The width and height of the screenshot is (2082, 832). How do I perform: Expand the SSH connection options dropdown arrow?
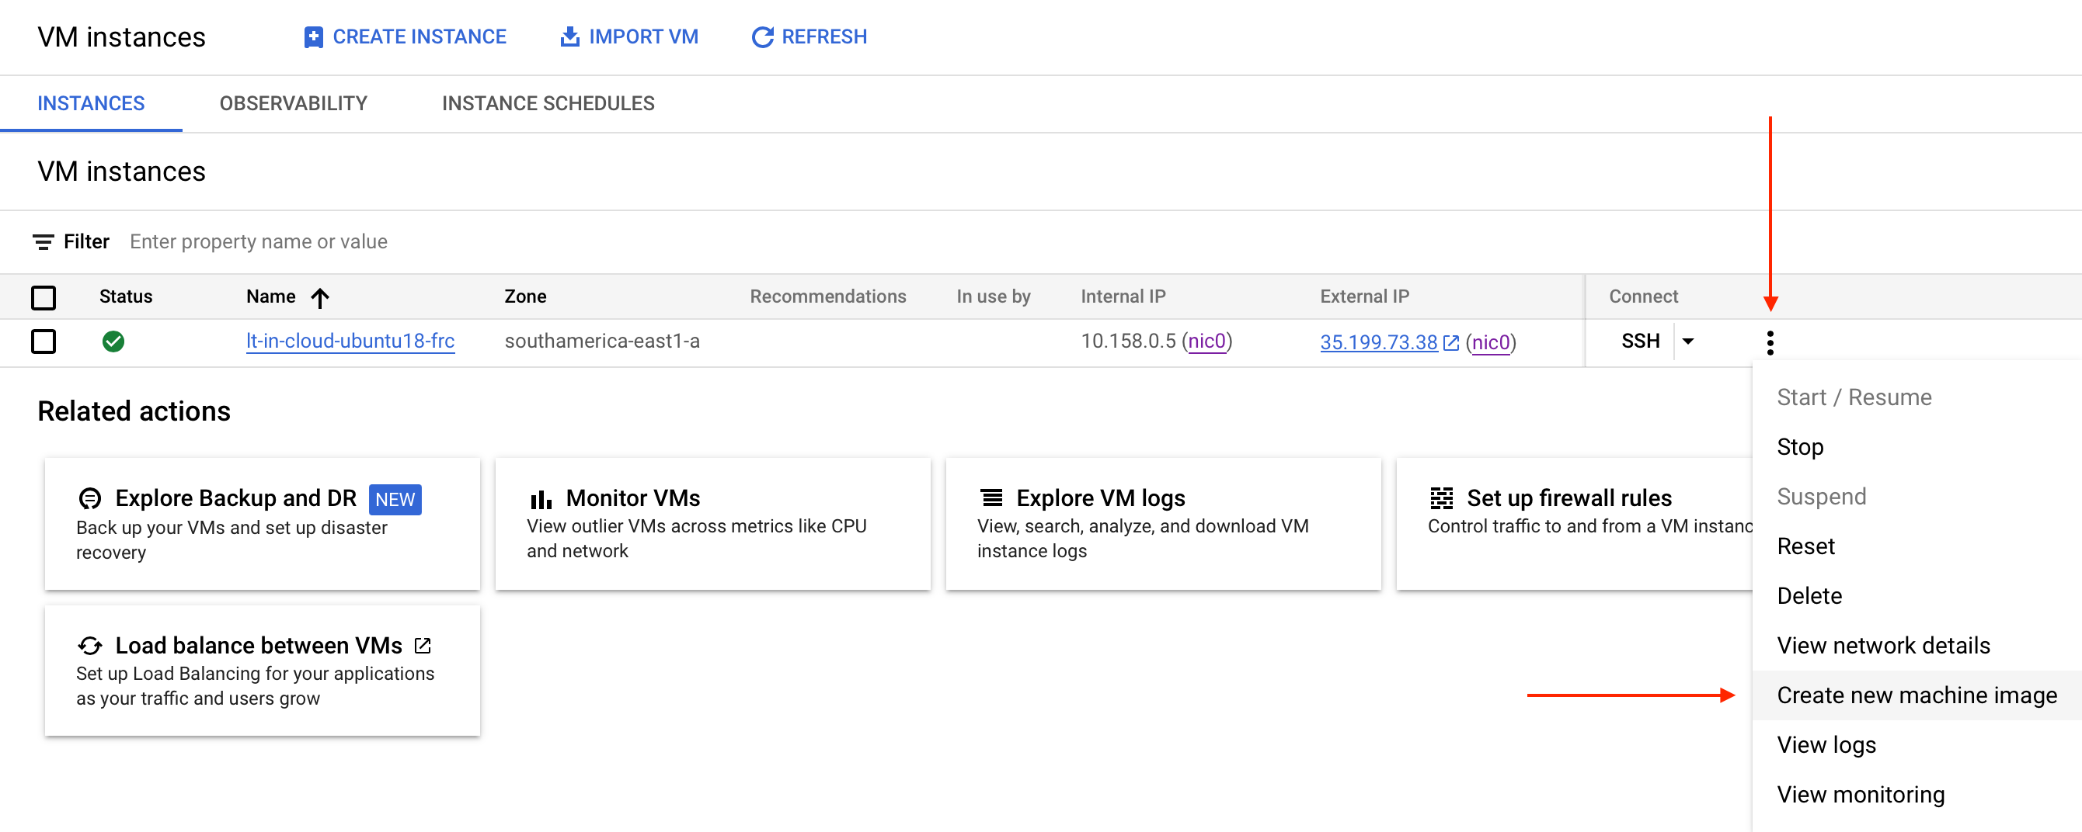point(1688,341)
